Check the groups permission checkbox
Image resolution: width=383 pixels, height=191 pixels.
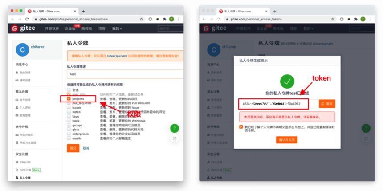(69, 125)
